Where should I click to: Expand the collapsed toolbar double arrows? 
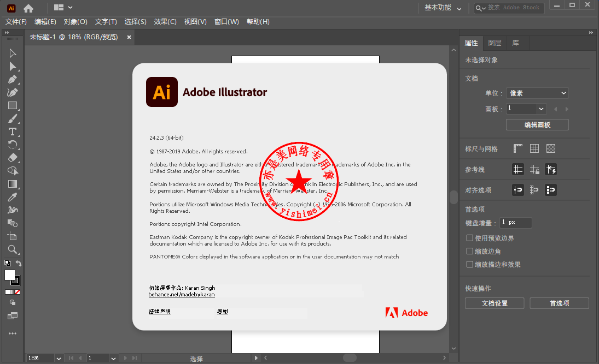click(7, 33)
